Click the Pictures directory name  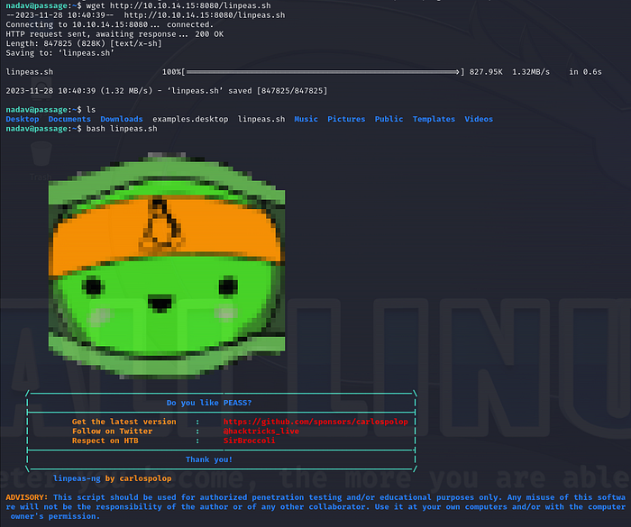pos(346,119)
